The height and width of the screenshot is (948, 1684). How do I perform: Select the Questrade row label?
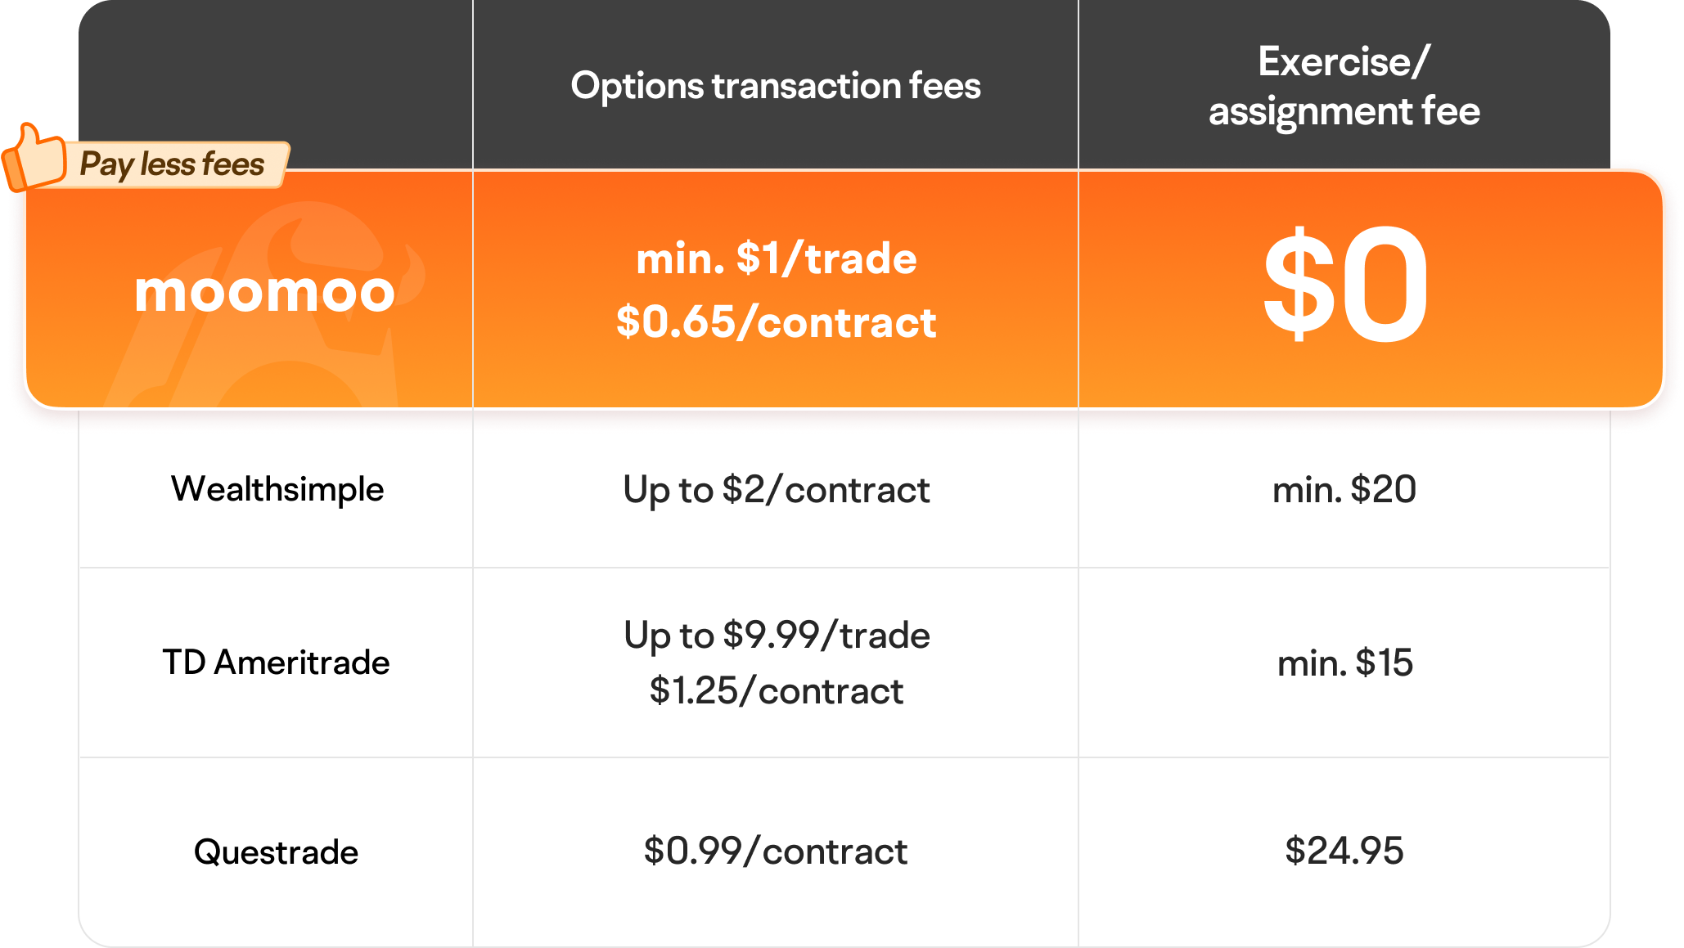[276, 852]
